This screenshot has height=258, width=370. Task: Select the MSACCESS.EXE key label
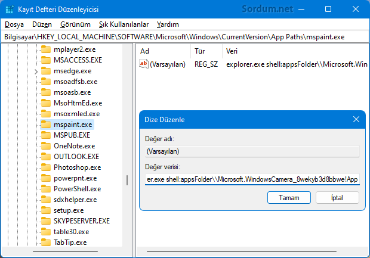[x=78, y=60]
